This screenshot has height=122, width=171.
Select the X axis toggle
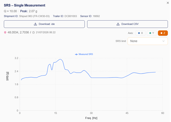[x=140, y=33]
